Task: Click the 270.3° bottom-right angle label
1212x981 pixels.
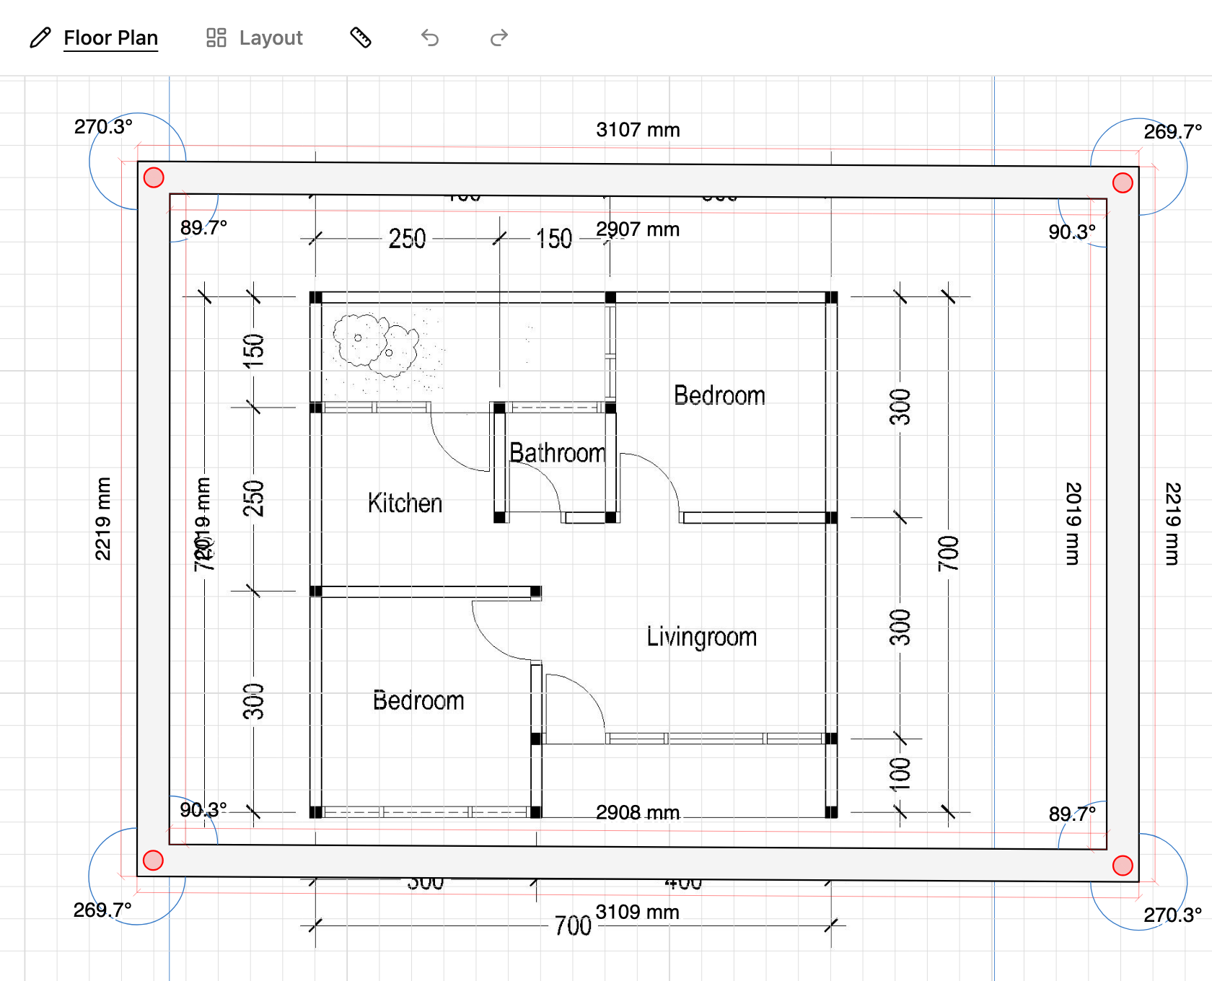Action: 1172,915
